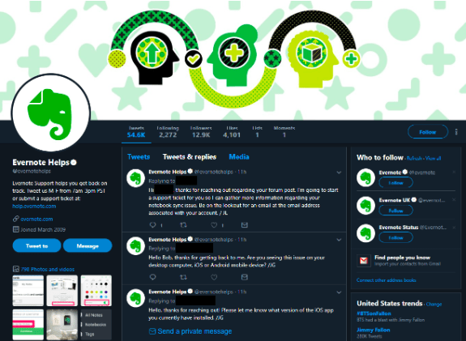Retweet the first Evernote Helps tweet
The image size is (466, 341).
tap(183, 225)
